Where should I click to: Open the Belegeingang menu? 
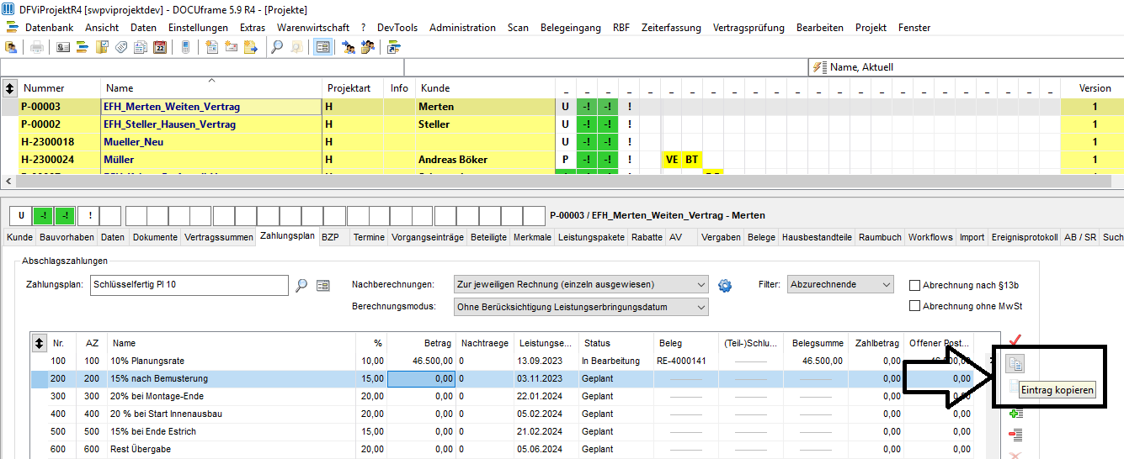[x=571, y=28]
